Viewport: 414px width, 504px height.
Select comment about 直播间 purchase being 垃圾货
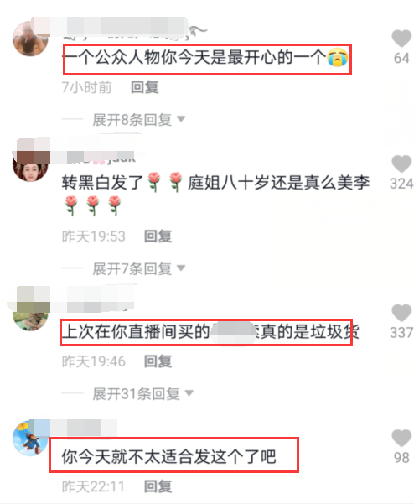pos(210,332)
